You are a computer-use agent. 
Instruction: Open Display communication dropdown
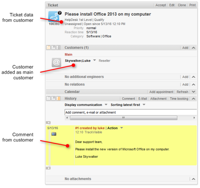[106, 105]
